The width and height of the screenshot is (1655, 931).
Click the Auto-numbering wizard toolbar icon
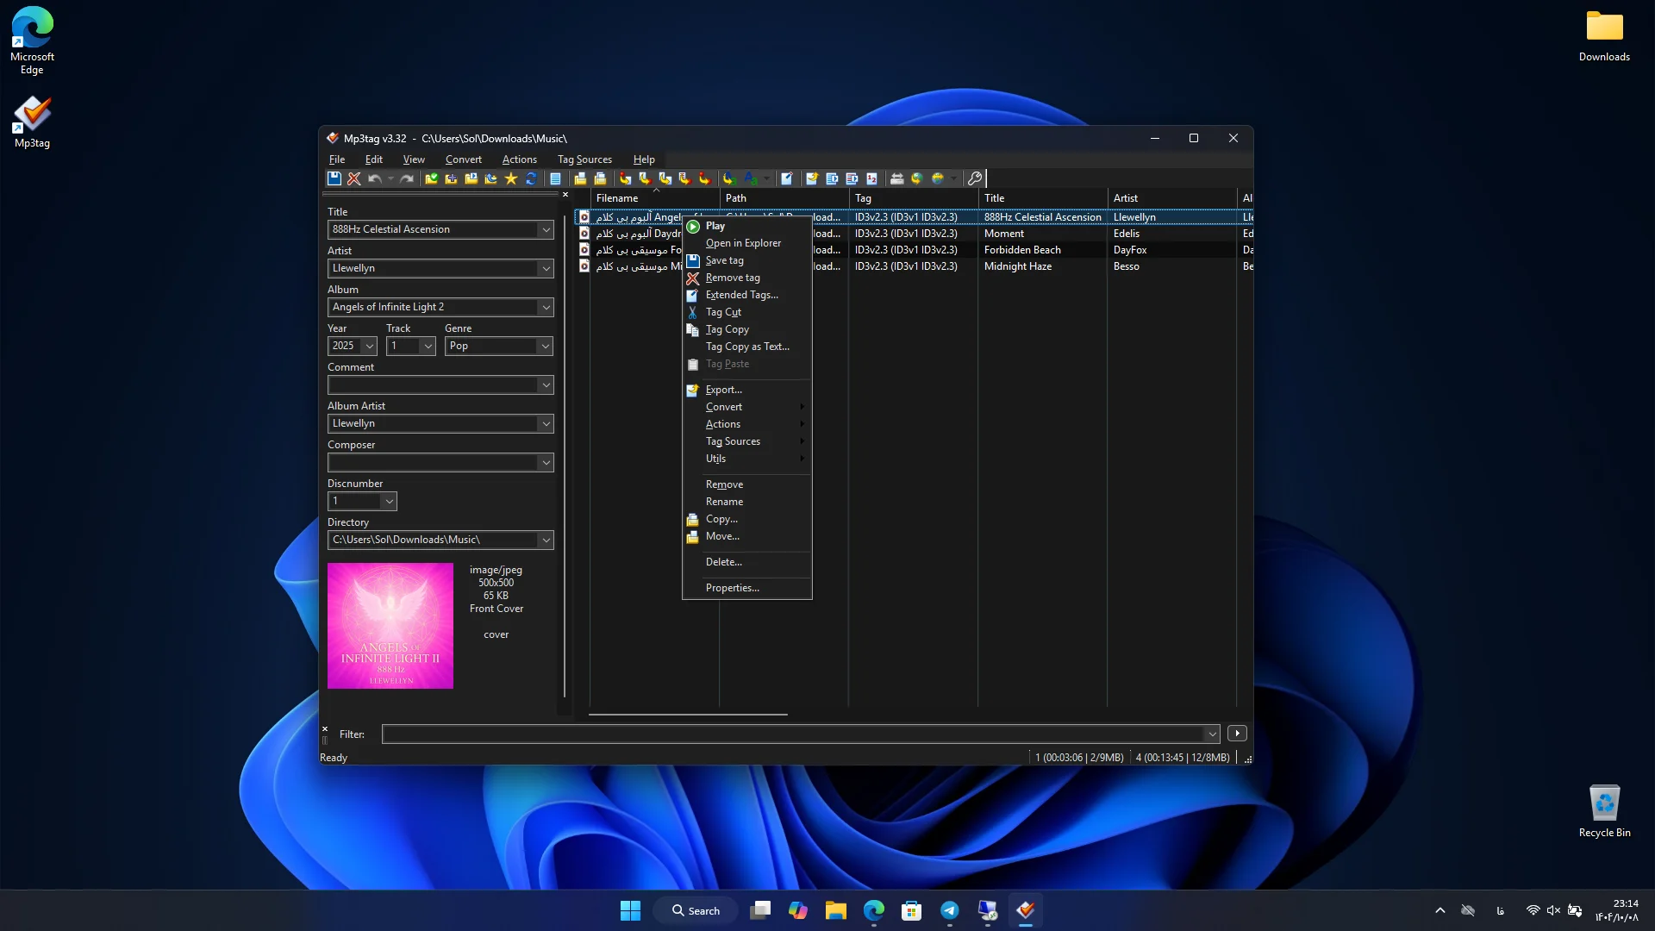point(872,178)
